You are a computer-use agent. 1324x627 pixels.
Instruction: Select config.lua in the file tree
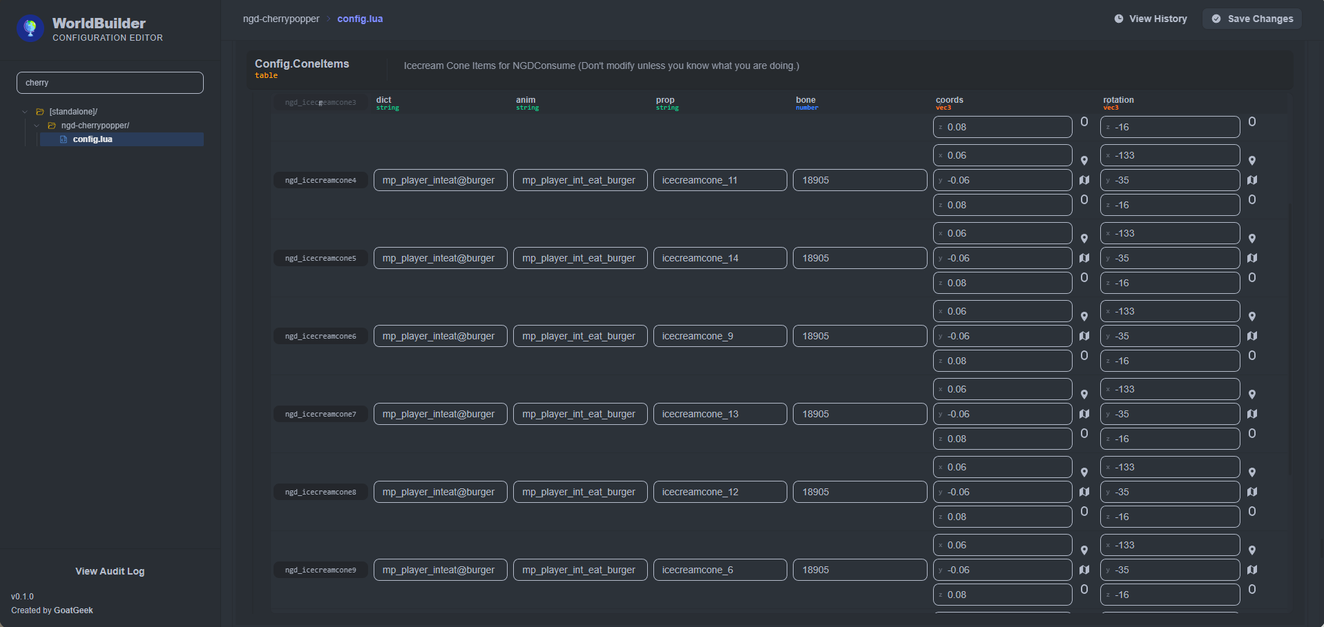point(93,139)
